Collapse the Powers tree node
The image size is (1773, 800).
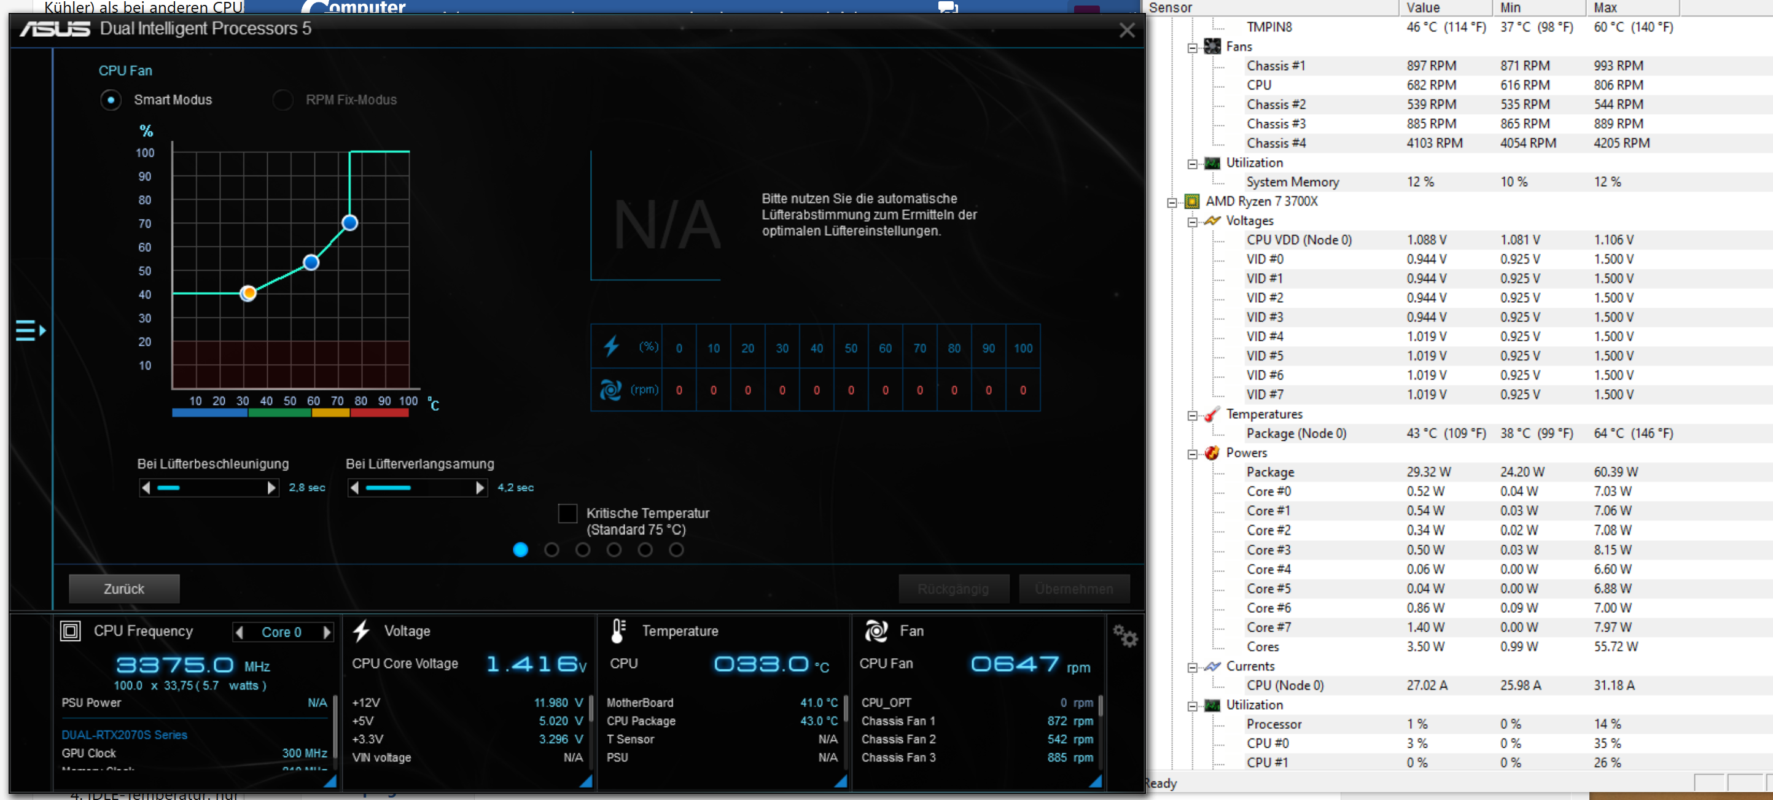coord(1192,454)
